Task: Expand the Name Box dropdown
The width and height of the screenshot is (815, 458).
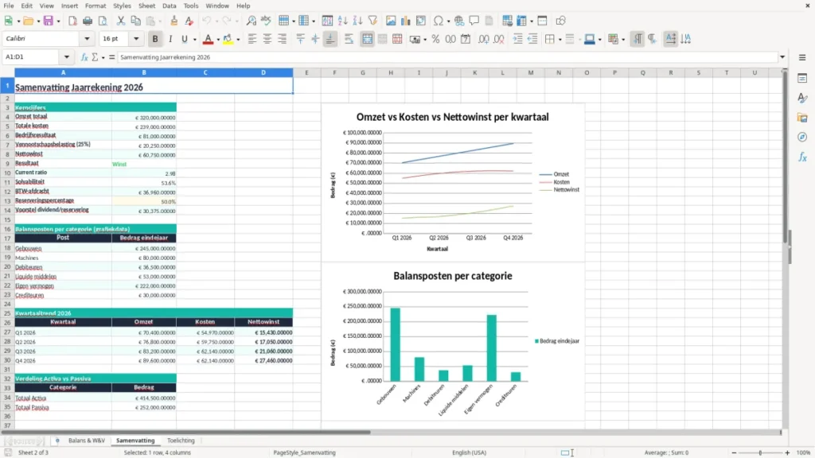Action: [x=67, y=57]
